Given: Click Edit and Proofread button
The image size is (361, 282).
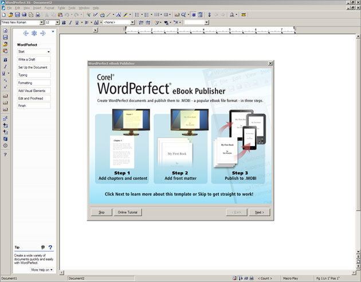Looking at the screenshot, I should (34, 98).
